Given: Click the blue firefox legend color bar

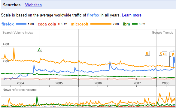Looking at the screenshot, I should [21, 24].
